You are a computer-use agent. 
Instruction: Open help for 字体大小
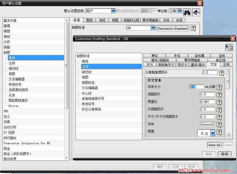coord(219,87)
